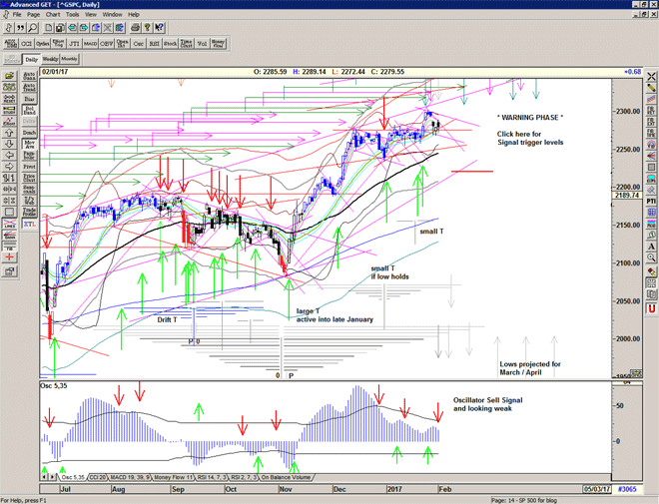Screen dimensions: 659x504
Task: Open the Window menu
Action: click(x=113, y=15)
